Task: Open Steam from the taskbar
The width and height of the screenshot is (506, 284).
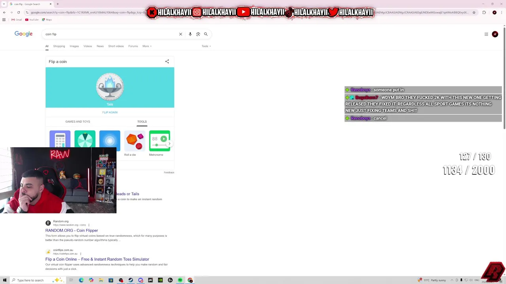Action: 130,280
